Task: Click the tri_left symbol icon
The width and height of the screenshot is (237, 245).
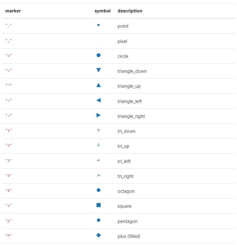Action: click(98, 160)
